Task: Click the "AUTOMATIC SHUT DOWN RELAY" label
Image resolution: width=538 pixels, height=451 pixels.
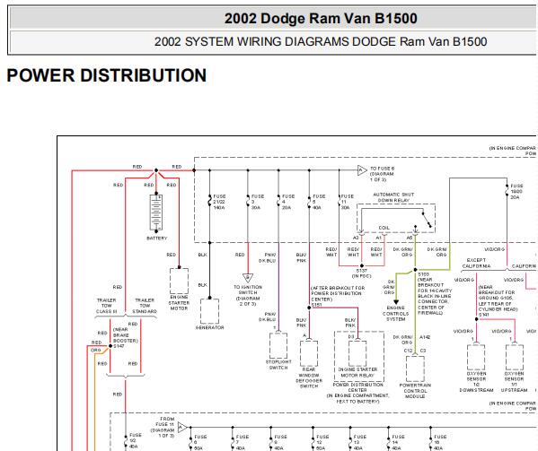Action: point(393,197)
